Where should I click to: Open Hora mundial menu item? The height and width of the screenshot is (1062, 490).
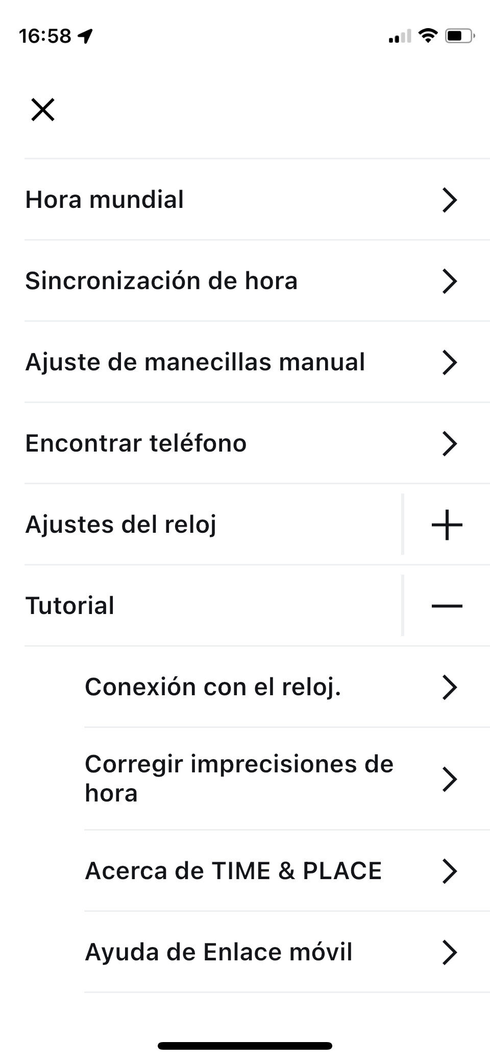tap(105, 200)
